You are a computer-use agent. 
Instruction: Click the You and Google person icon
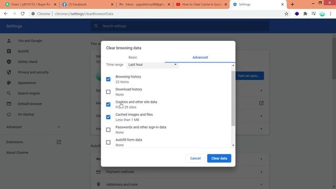pos(9,40)
